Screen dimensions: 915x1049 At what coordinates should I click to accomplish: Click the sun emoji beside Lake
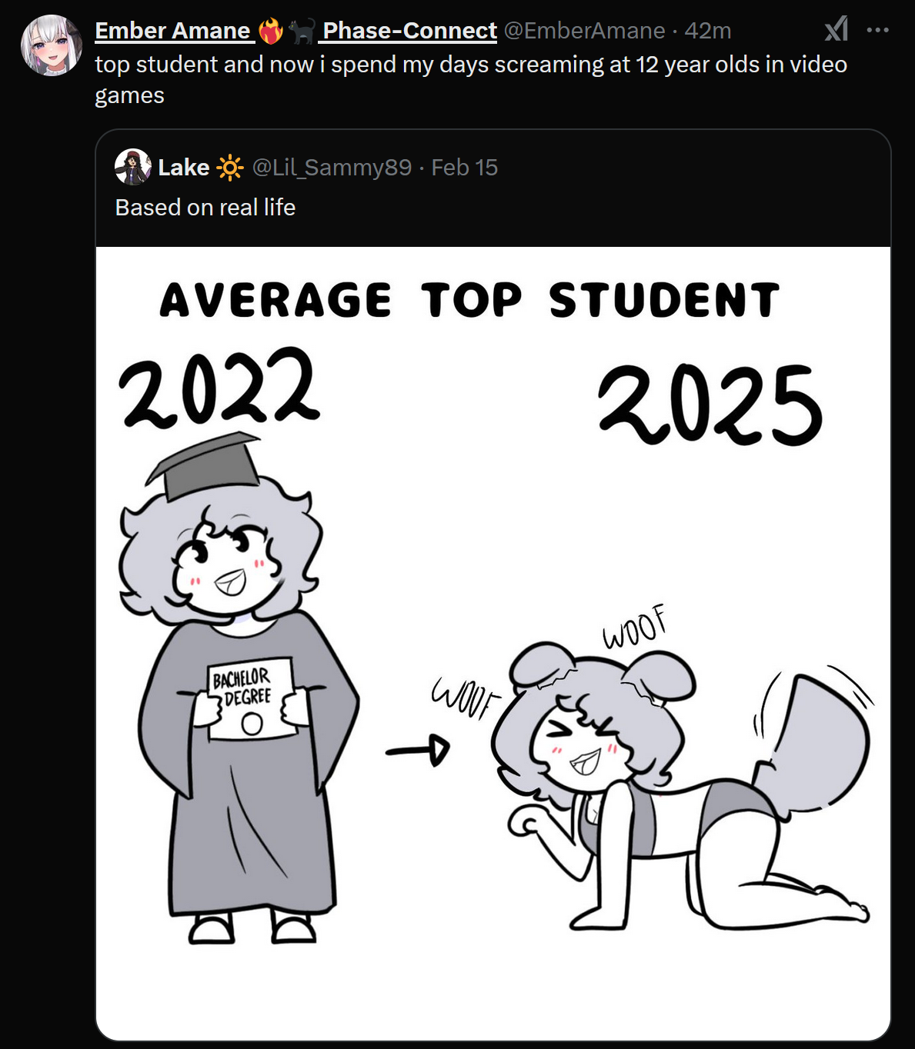point(229,167)
